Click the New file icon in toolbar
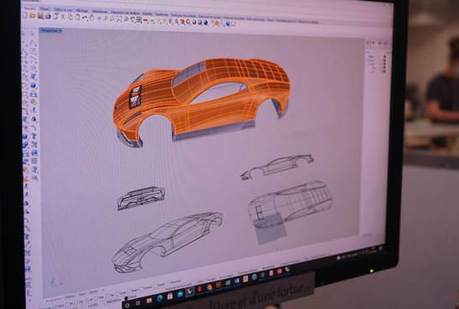Image resolution: width=459 pixels, height=309 pixels. (24, 16)
